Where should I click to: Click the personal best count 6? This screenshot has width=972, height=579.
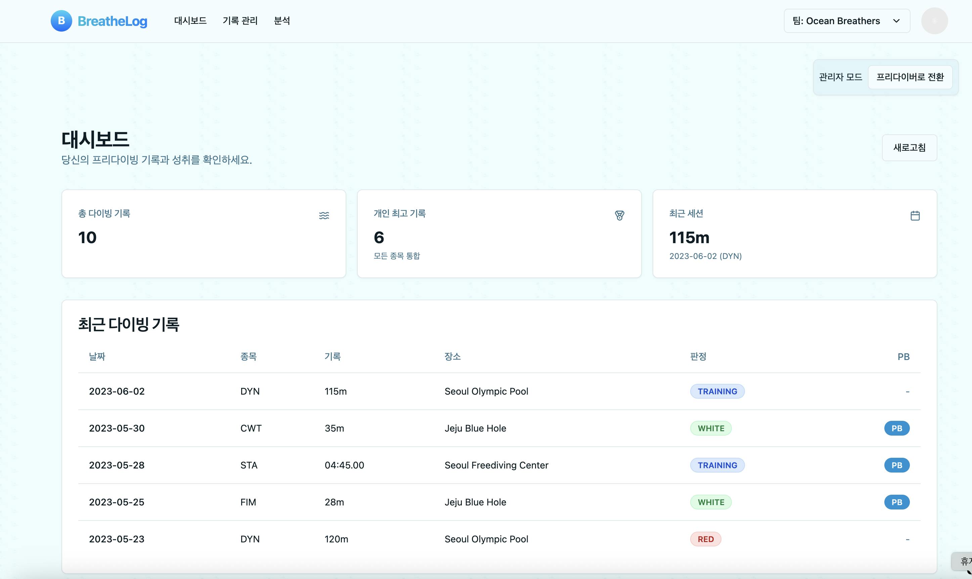point(379,237)
